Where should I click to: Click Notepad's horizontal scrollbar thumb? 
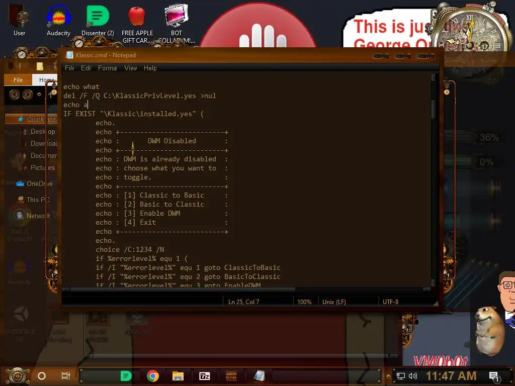pos(183,289)
